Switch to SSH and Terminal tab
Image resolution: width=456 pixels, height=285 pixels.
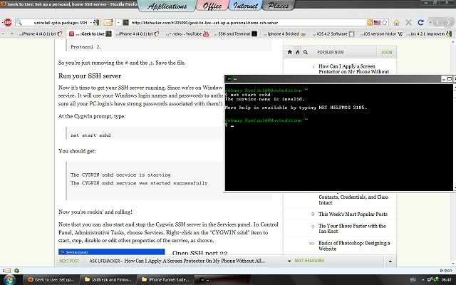[x=236, y=34]
